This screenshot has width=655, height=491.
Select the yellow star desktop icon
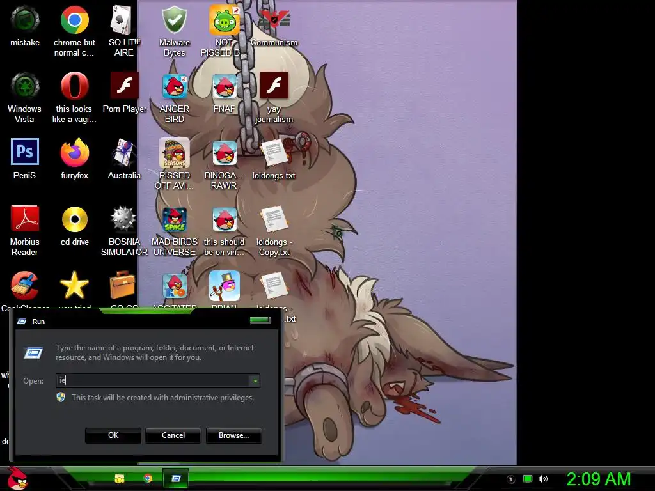(74, 286)
